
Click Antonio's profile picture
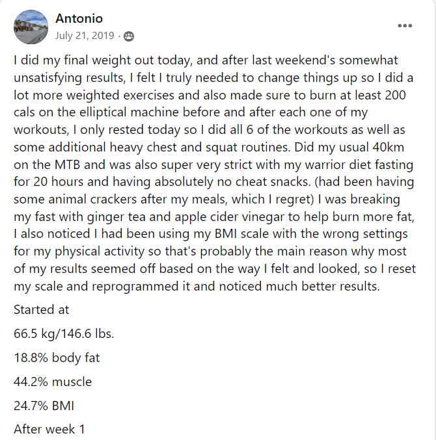point(31,27)
